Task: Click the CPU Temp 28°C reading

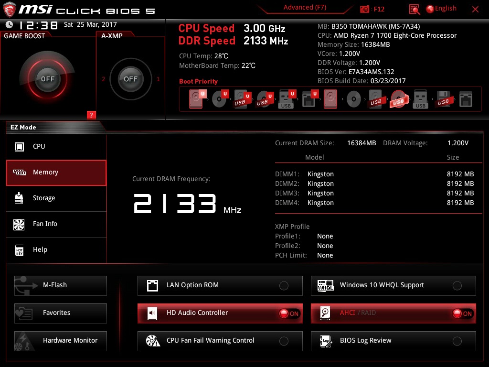Action: [203, 56]
